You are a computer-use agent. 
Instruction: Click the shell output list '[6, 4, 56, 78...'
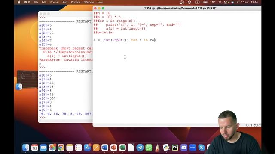coord(66,114)
